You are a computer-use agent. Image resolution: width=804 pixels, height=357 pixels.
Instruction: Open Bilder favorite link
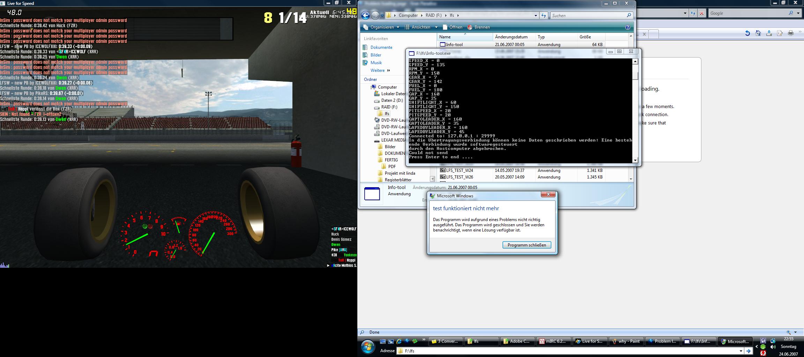coord(375,55)
